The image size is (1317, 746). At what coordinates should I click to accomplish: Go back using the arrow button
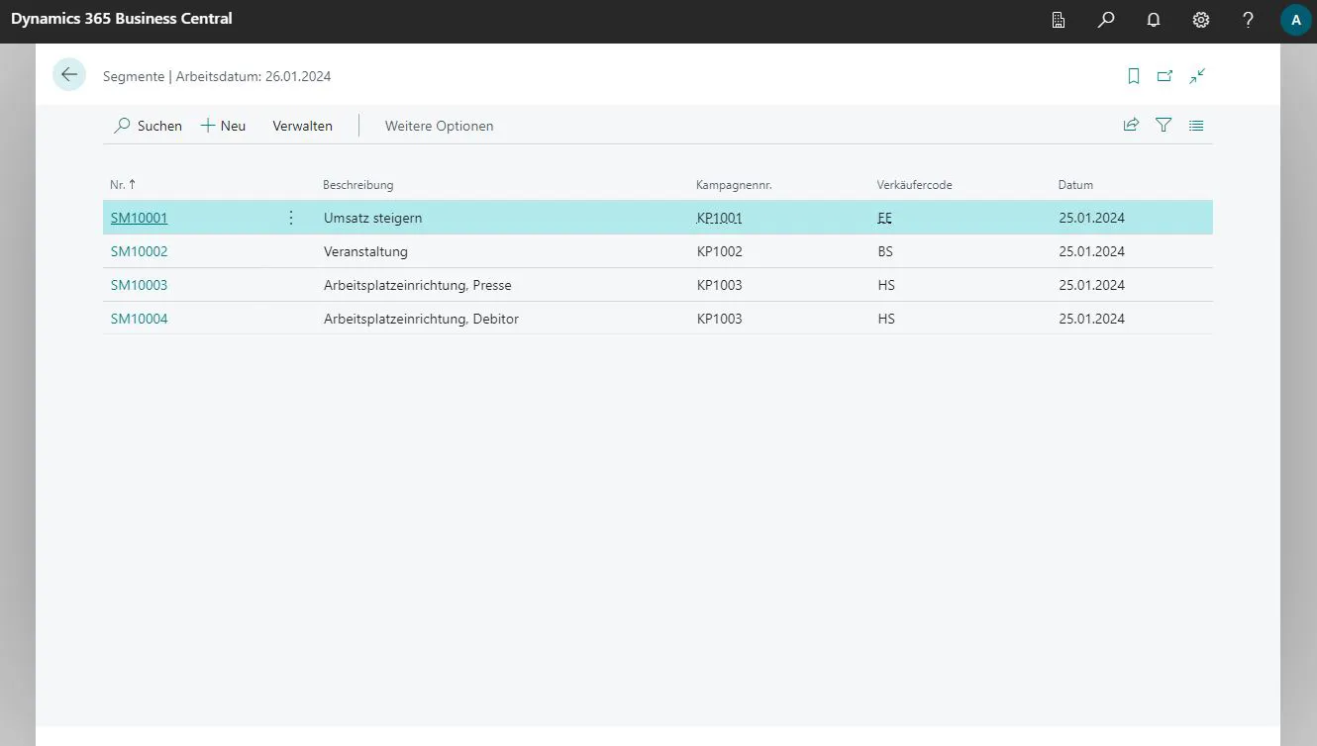pyautogui.click(x=69, y=75)
